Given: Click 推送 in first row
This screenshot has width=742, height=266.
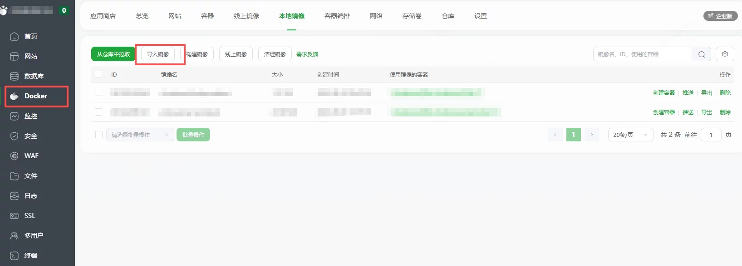Looking at the screenshot, I should (688, 92).
